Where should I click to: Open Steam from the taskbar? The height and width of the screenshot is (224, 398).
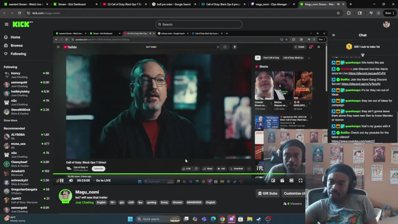259,219
